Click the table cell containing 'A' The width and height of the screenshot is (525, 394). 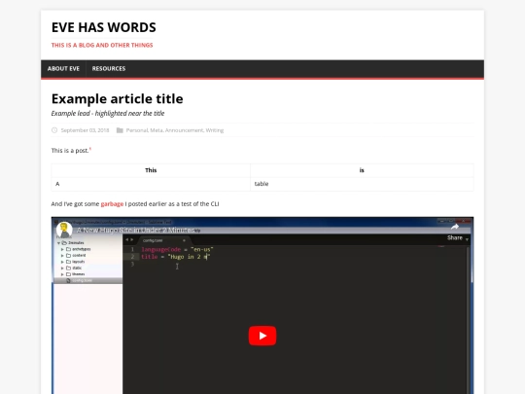tap(151, 184)
